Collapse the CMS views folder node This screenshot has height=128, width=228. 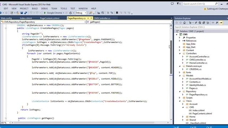[x=183, y=107]
